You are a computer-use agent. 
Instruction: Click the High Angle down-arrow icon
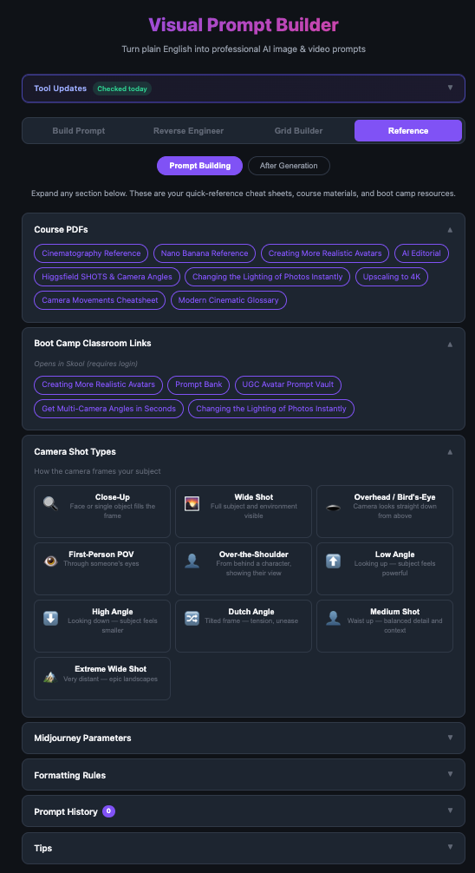[x=50, y=619]
